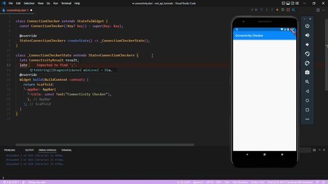Stop debugging with the red square
The width and height of the screenshot is (328, 184).
click(x=288, y=10)
